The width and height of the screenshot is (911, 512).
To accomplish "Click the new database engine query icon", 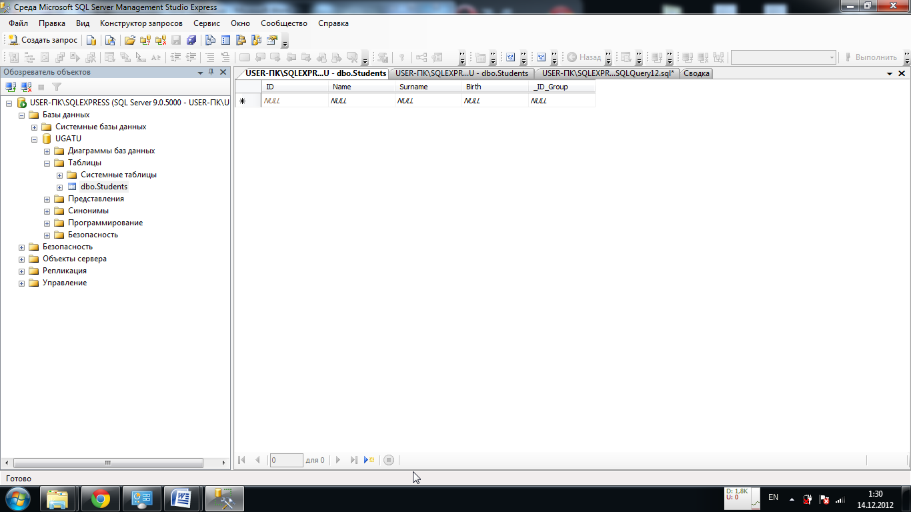I will 92,40.
